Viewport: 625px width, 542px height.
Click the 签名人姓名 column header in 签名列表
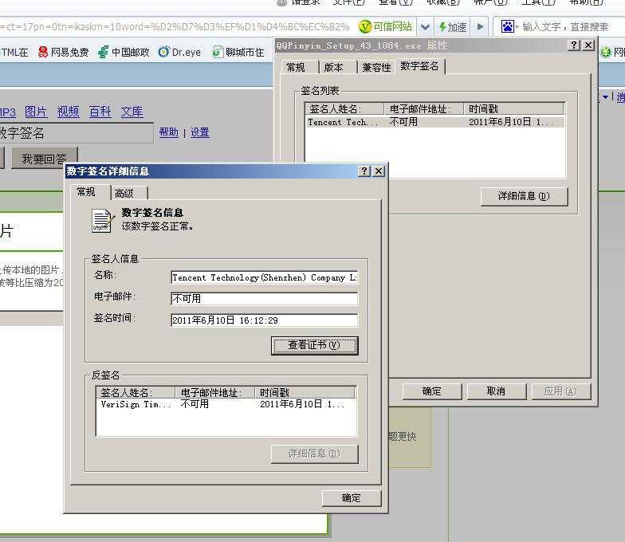(x=344, y=108)
